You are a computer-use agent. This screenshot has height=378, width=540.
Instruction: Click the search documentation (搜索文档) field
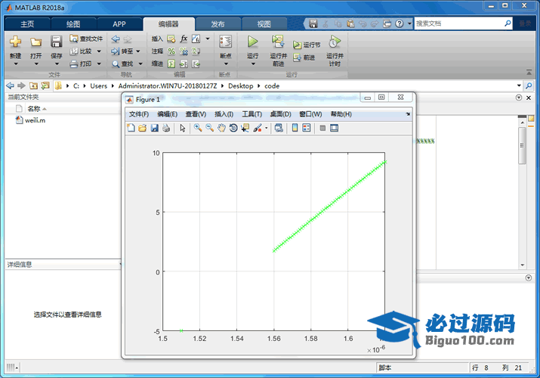pos(463,23)
